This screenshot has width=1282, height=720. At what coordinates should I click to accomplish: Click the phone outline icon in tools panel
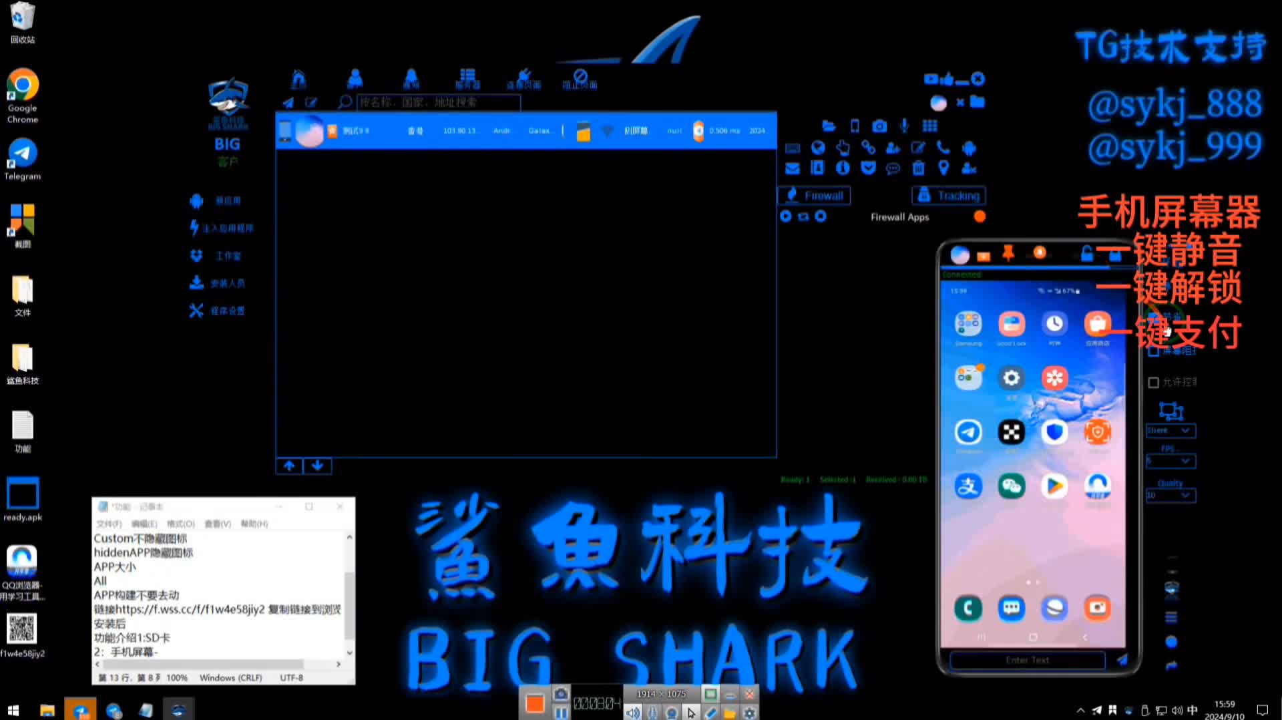(x=855, y=126)
